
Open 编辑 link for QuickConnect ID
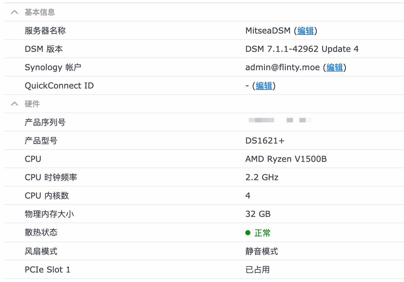point(264,86)
